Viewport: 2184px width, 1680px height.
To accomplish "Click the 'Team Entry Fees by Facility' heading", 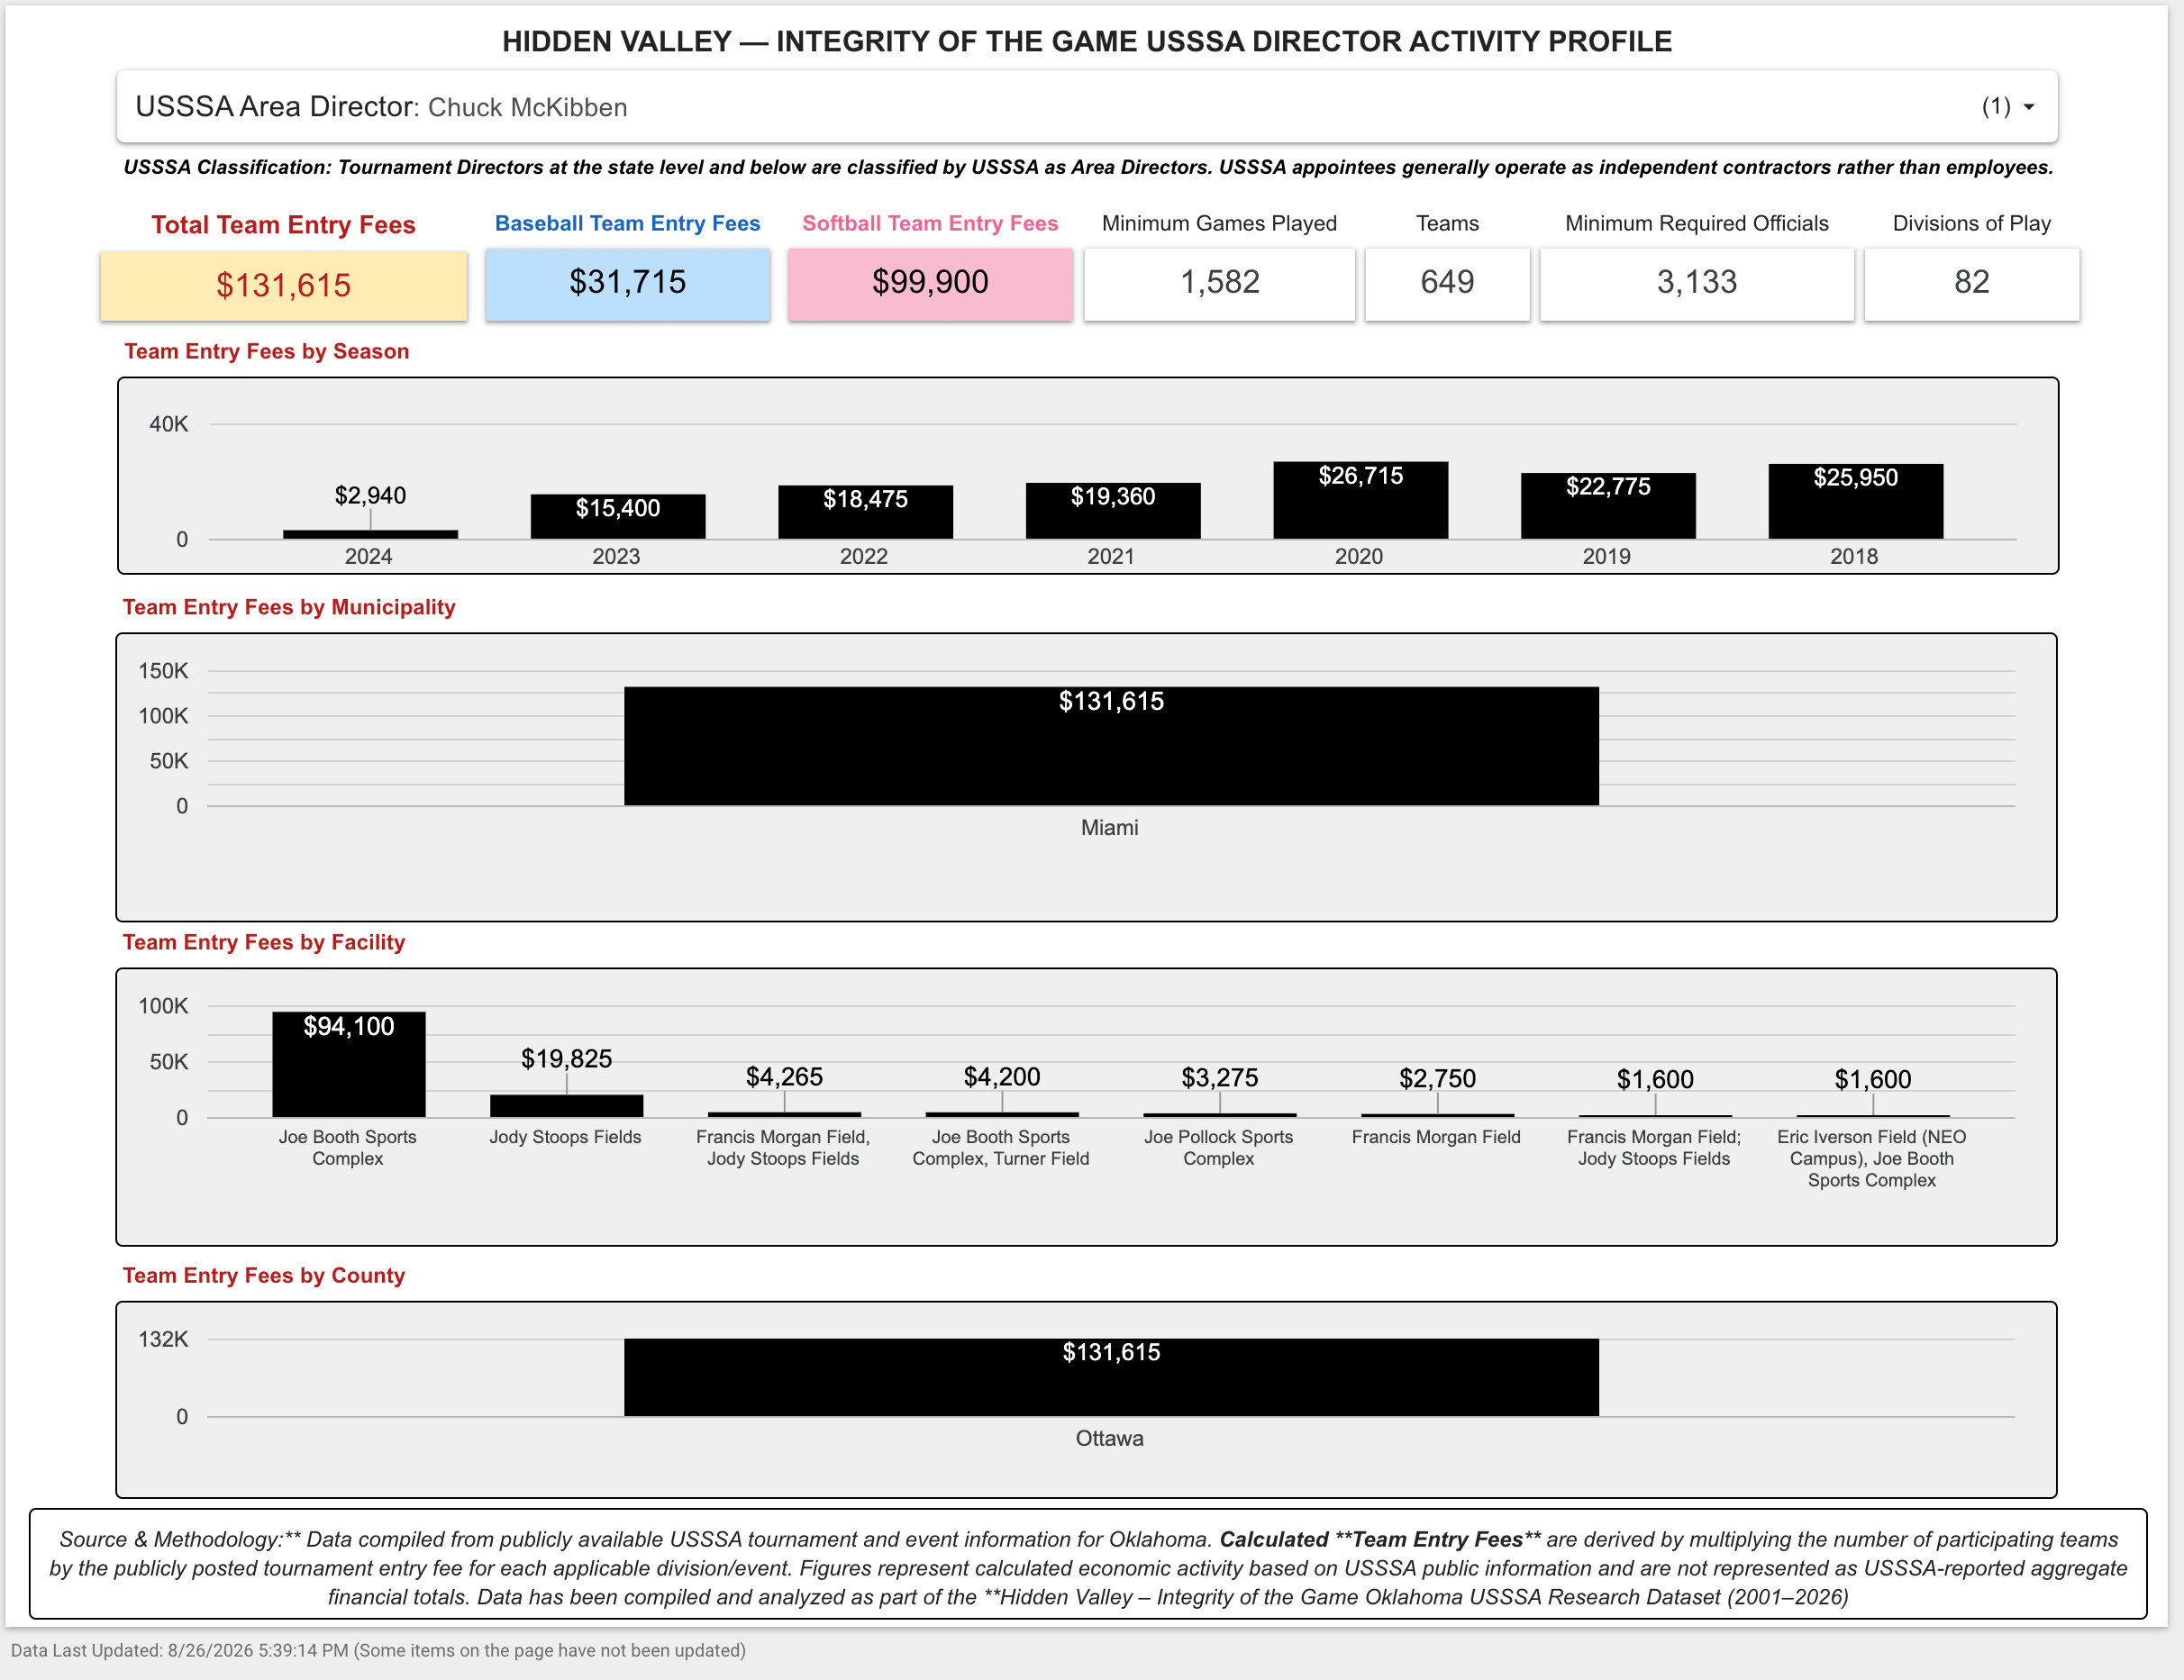I will click(x=264, y=942).
